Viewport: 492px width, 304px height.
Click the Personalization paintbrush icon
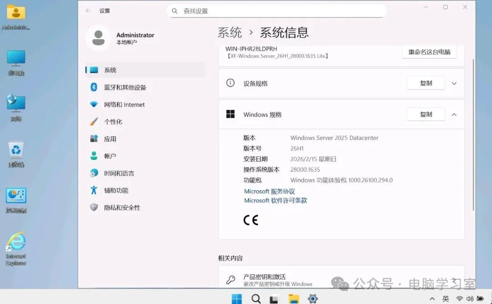94,122
